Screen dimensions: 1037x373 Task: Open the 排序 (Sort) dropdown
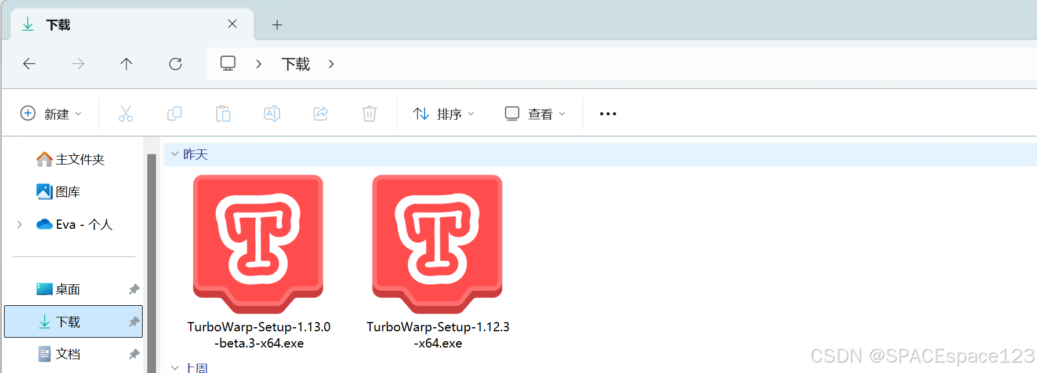coord(444,114)
